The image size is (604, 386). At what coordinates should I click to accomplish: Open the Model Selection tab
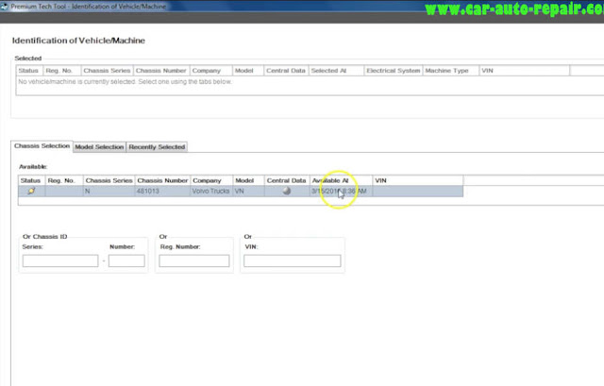pyautogui.click(x=99, y=147)
